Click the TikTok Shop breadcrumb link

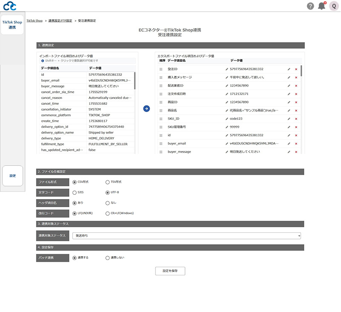click(x=35, y=20)
